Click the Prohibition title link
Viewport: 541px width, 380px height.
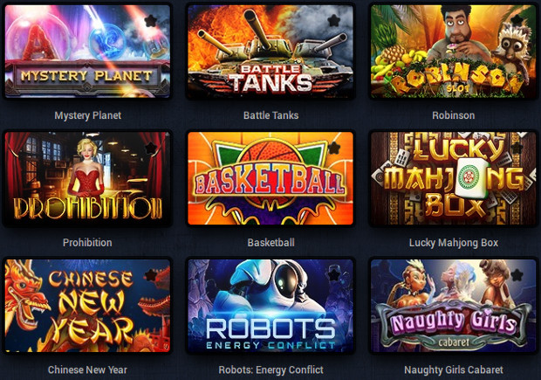click(x=87, y=243)
